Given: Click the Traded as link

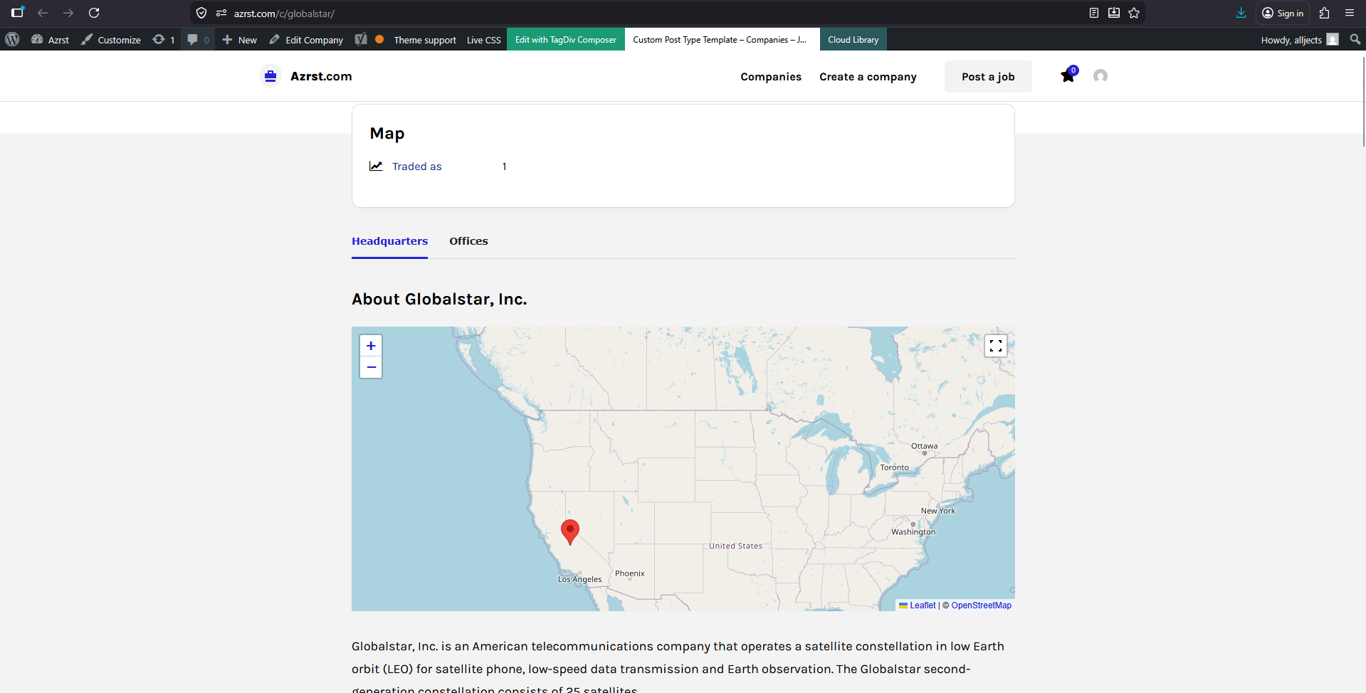Looking at the screenshot, I should 417,166.
